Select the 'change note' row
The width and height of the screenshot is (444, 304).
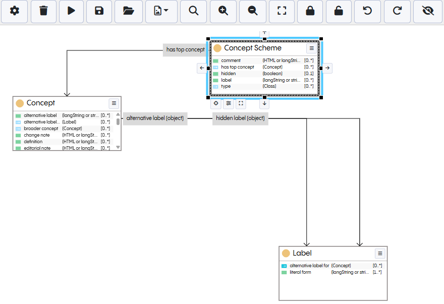point(64,135)
